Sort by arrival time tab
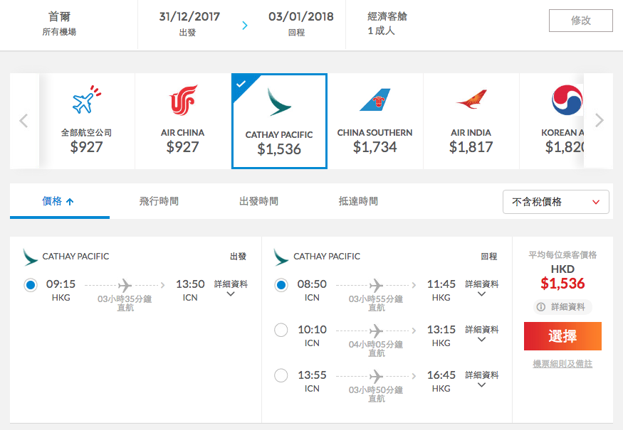Image resolution: width=623 pixels, height=430 pixels. (x=358, y=201)
